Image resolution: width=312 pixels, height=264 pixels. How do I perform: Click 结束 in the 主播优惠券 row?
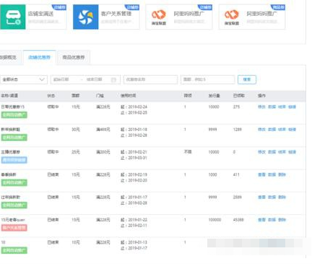(282, 152)
